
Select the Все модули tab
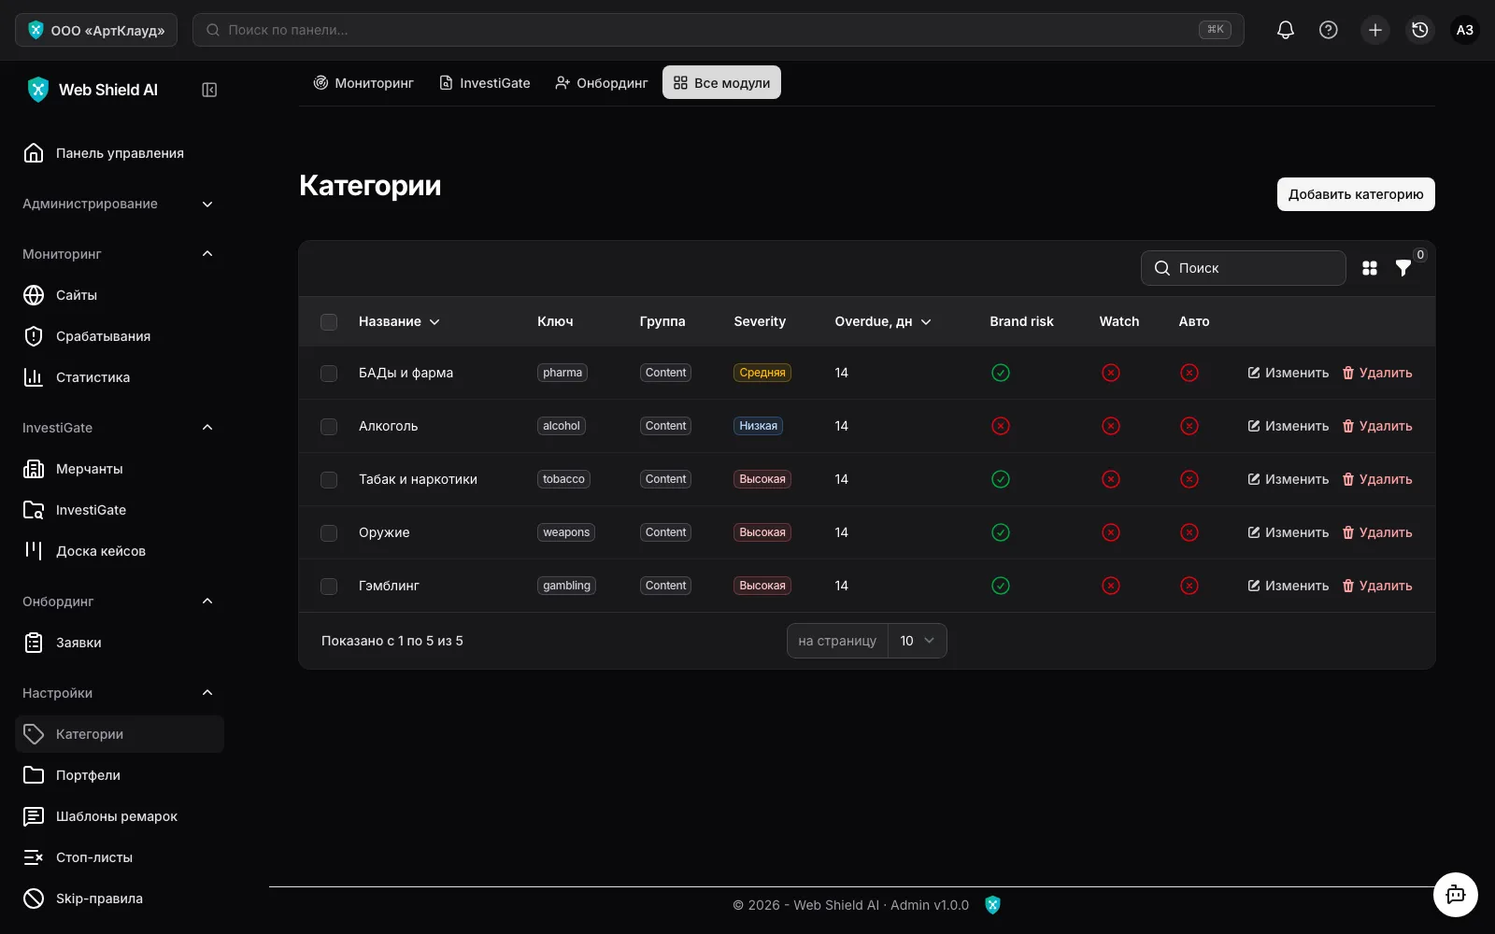[x=721, y=83]
